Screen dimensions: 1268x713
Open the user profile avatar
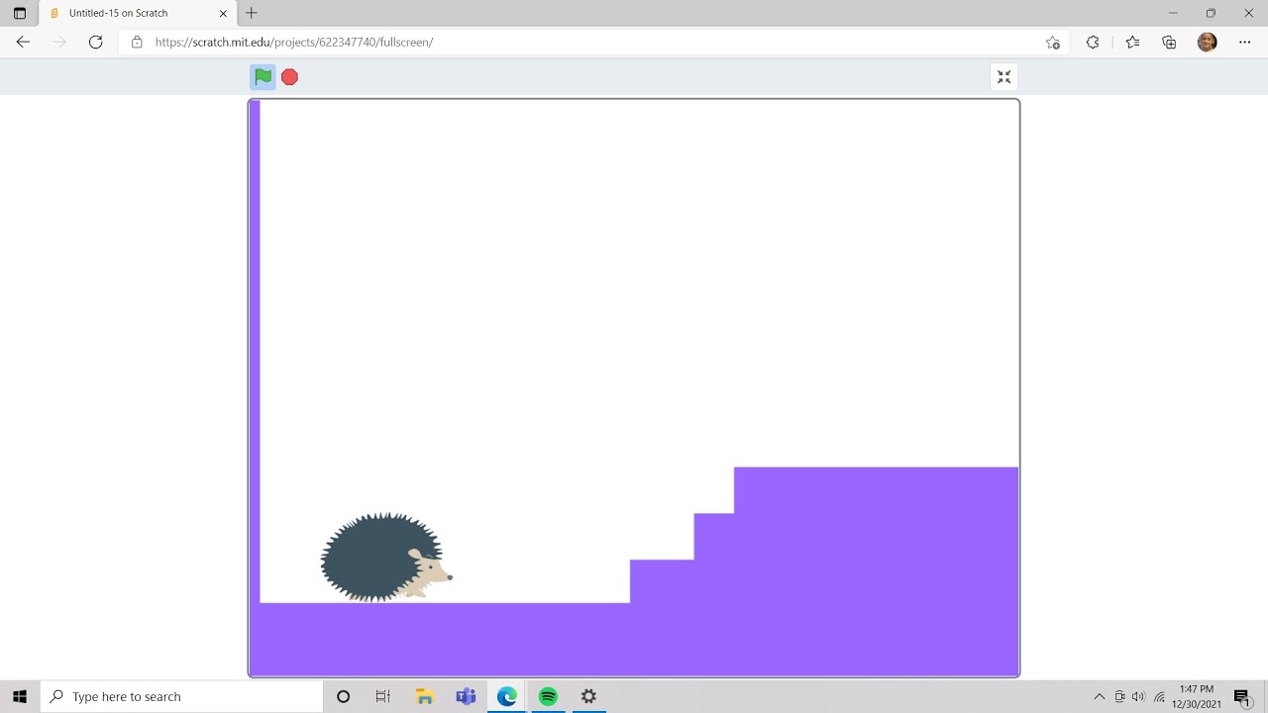point(1207,43)
